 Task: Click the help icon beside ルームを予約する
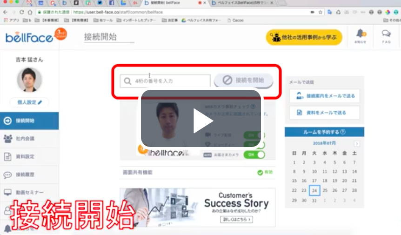343,132
